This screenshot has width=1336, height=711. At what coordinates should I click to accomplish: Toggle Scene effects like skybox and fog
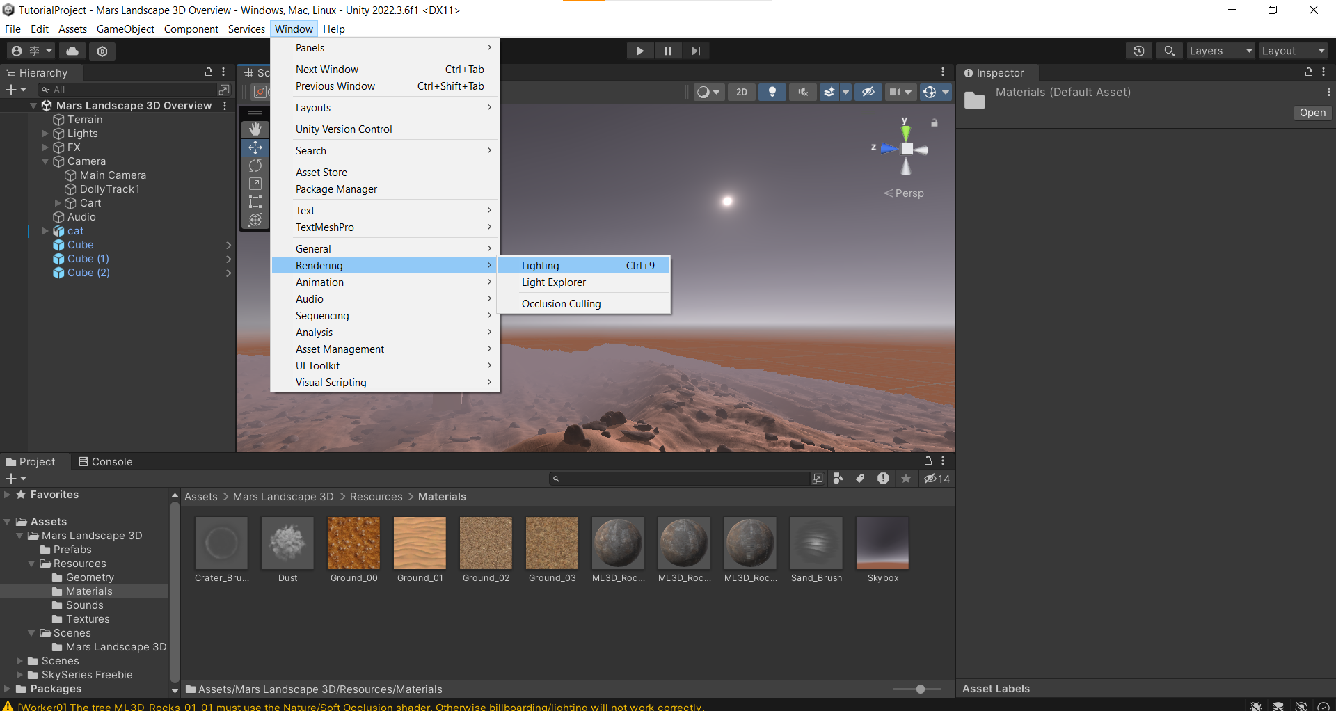(x=829, y=92)
